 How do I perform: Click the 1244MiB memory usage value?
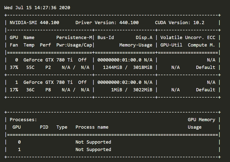(112, 67)
